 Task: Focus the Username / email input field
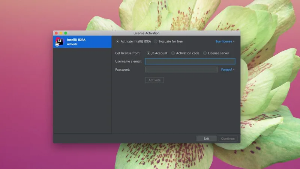(190, 61)
